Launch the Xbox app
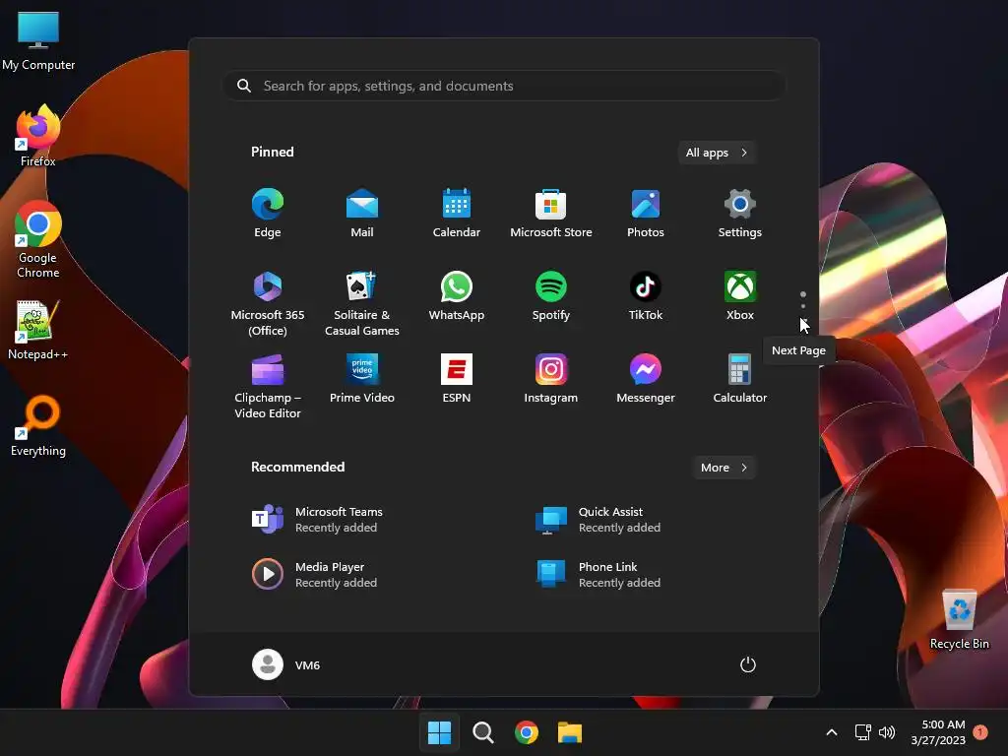The width and height of the screenshot is (1008, 756). [x=740, y=295]
